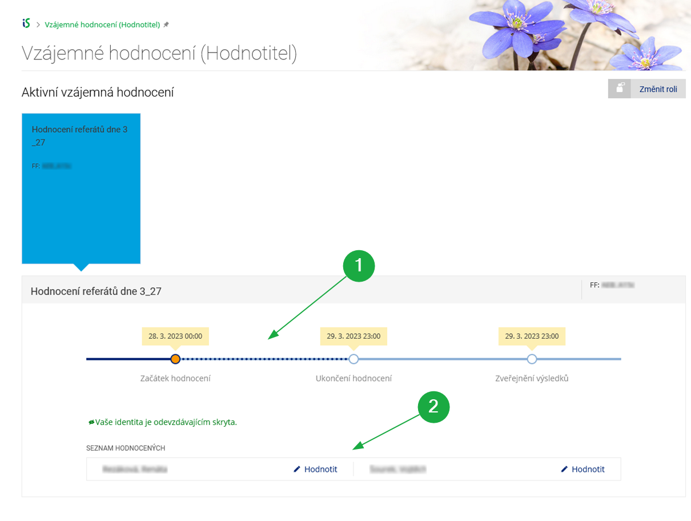Image resolution: width=691 pixels, height=521 pixels.
Task: Click the green number 2 annotation badge
Action: tap(434, 406)
